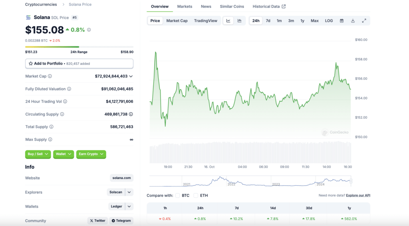Expand chart to fullscreen icon
This screenshot has width=409, height=226.
pyautogui.click(x=364, y=21)
